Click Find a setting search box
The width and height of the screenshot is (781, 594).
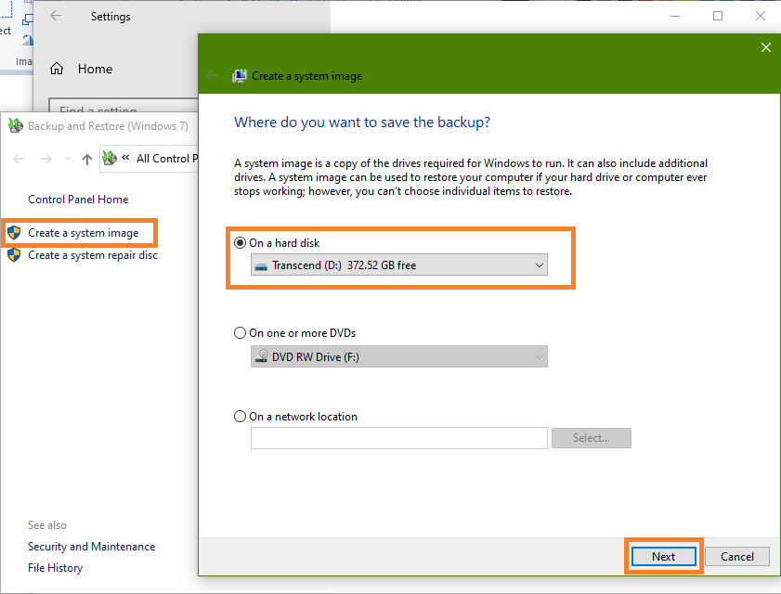124,106
